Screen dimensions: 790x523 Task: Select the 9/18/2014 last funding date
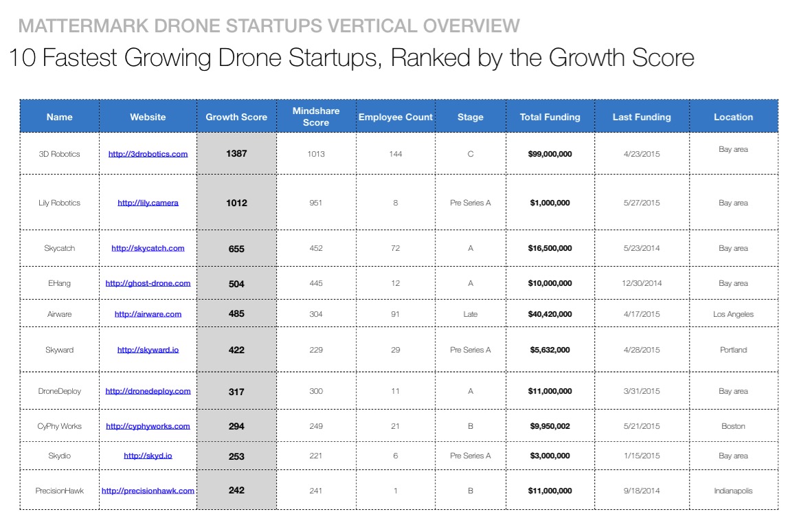click(x=642, y=491)
